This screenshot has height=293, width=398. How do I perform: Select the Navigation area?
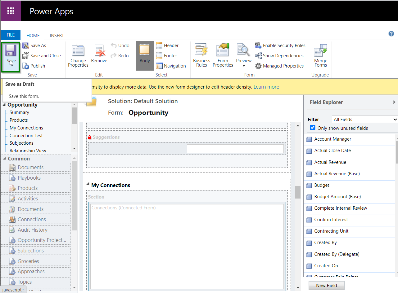pyautogui.click(x=171, y=66)
